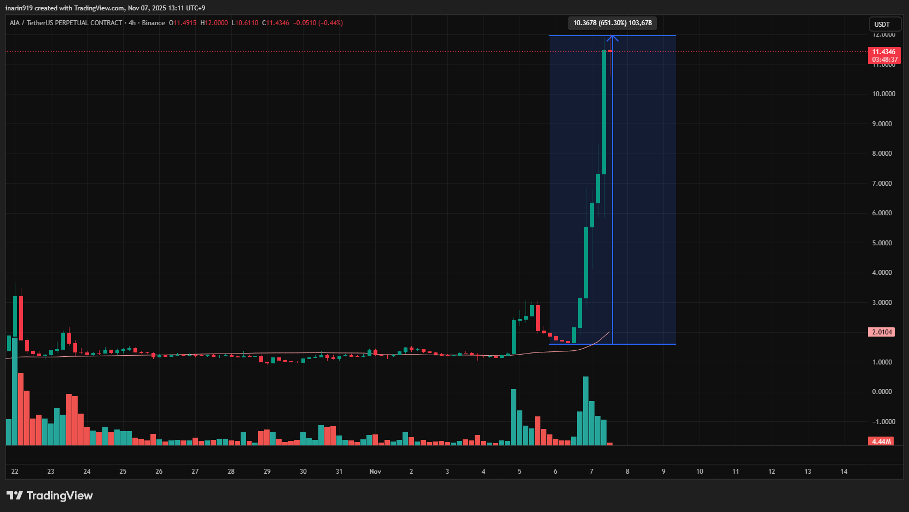Click the AIA / TetherUS PERPETUAL CONTRACT title
Image resolution: width=909 pixels, height=512 pixels.
click(66, 23)
